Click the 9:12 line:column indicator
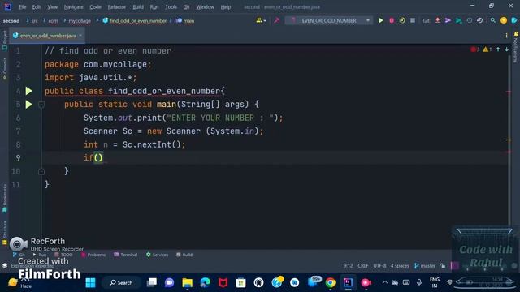This screenshot has height=292, width=520. click(348, 265)
